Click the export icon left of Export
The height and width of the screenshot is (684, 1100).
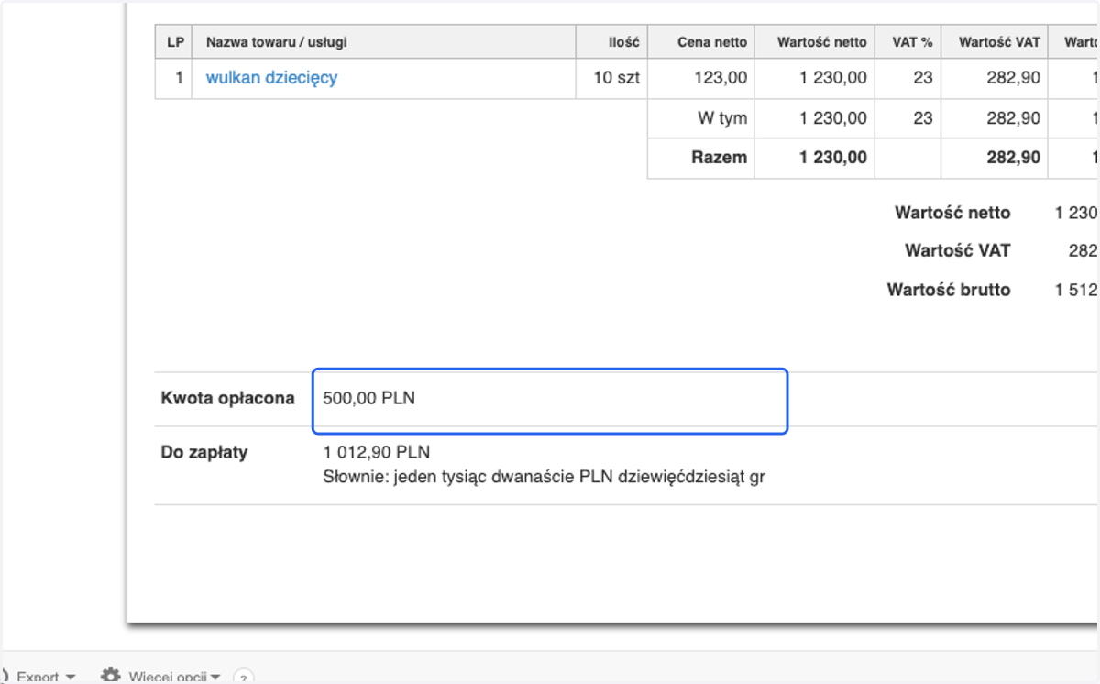(x=4, y=677)
